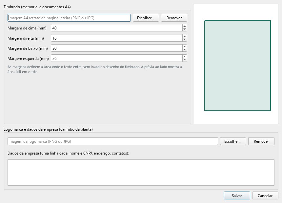This screenshot has height=203, width=282.
Task: Click into the Dados da empresa text area
Action: click(x=141, y=173)
